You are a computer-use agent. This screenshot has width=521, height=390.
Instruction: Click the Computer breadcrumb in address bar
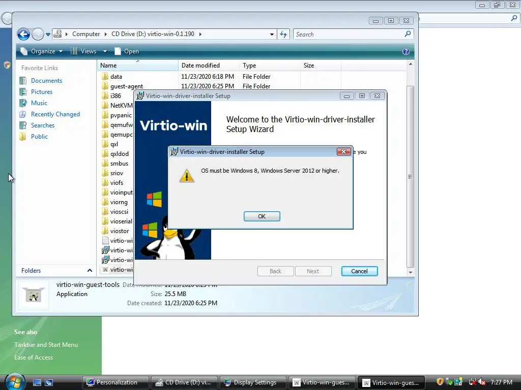point(86,34)
